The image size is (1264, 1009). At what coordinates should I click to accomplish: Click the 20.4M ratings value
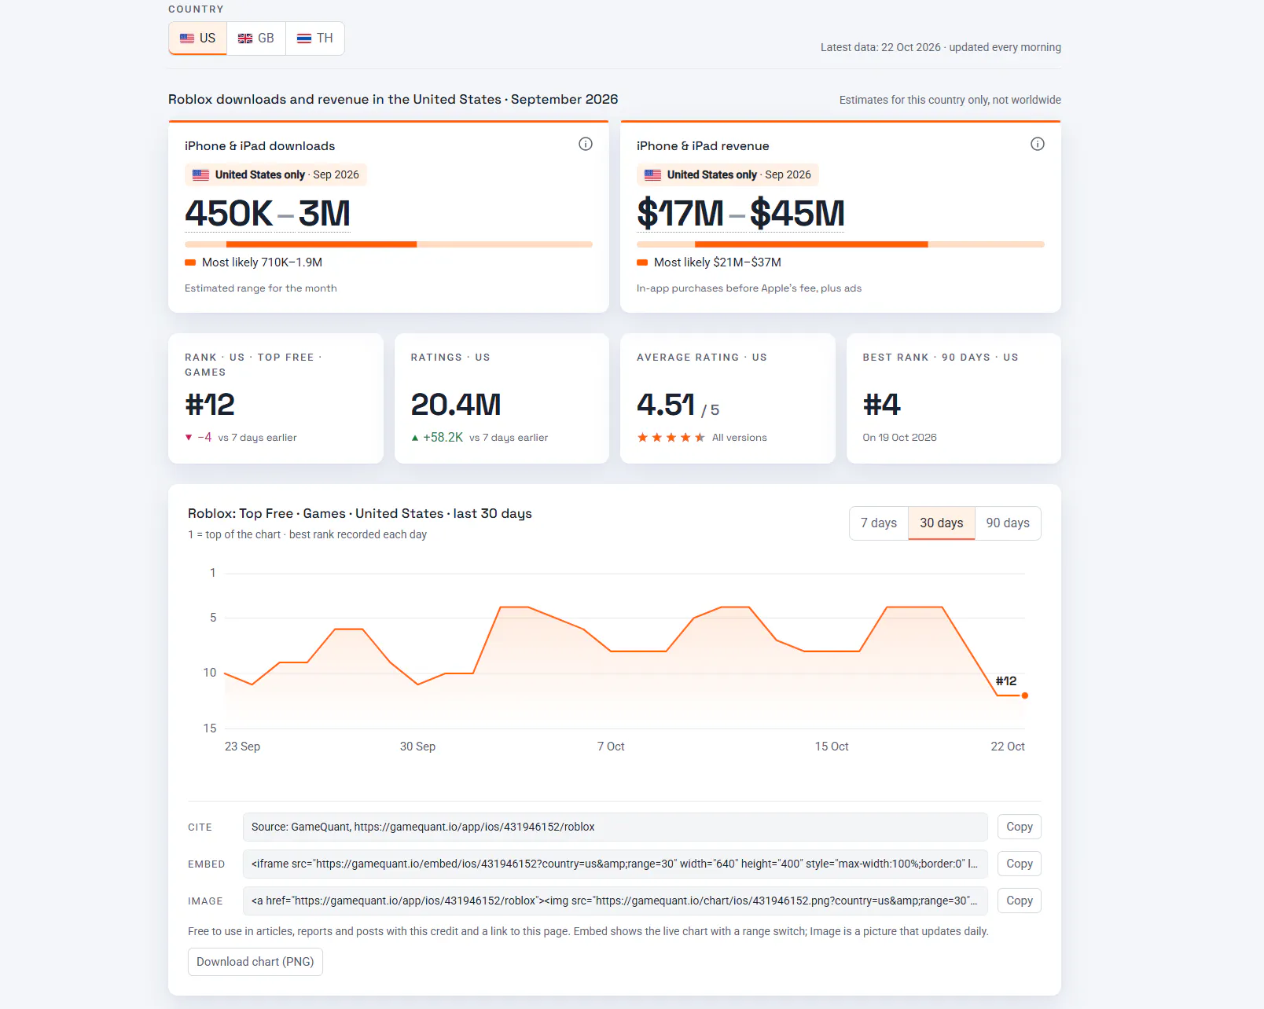pos(456,405)
